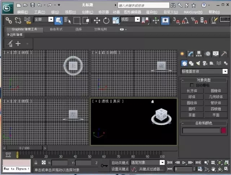Select the Lights category icon
This screenshot has width=231, height=175.
point(198,63)
